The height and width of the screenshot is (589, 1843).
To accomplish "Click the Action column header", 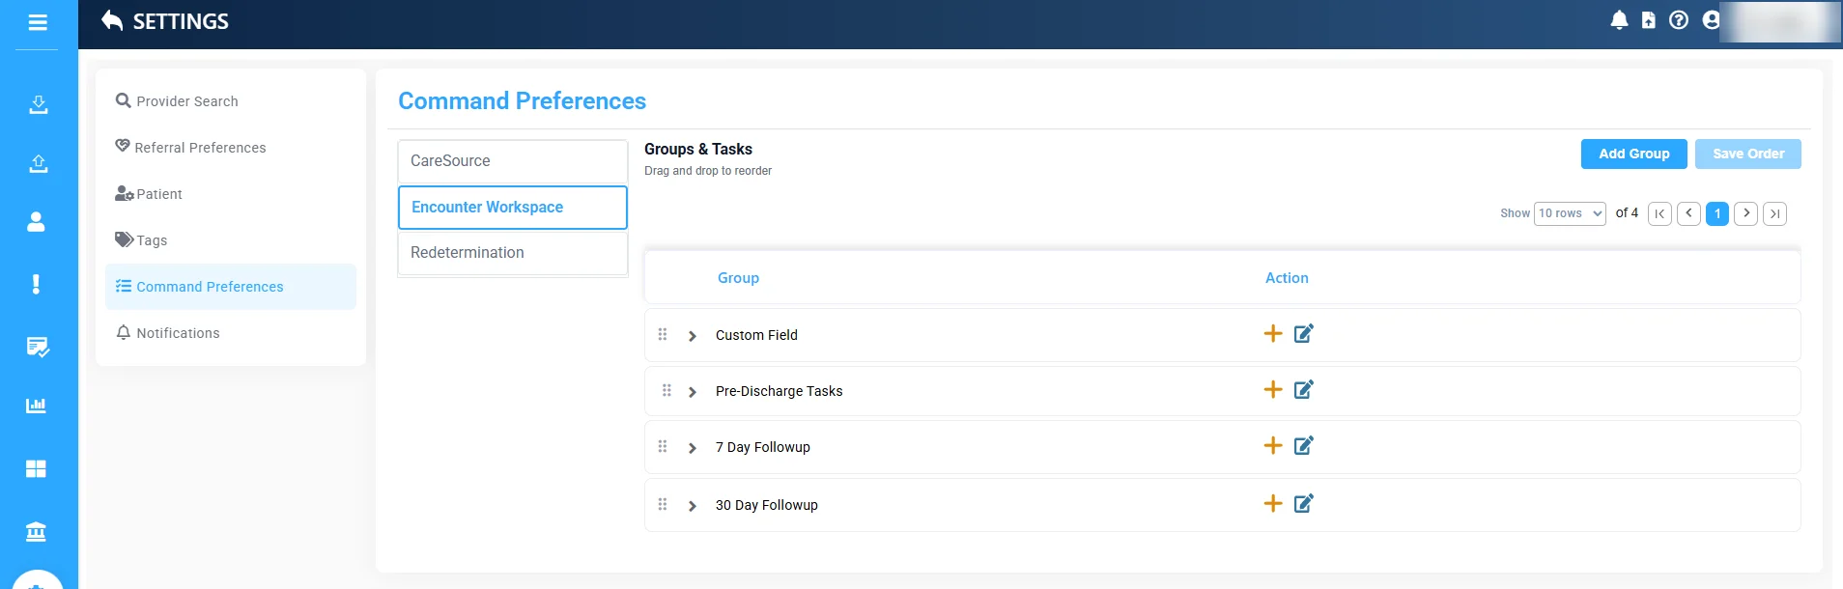I will click(x=1287, y=278).
